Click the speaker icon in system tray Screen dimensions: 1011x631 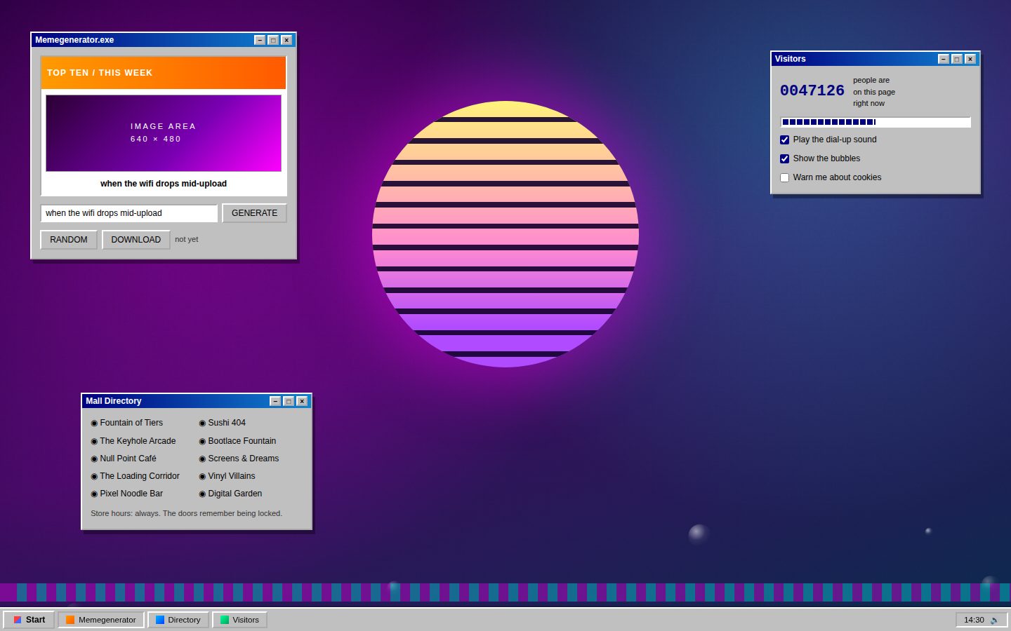click(x=994, y=620)
